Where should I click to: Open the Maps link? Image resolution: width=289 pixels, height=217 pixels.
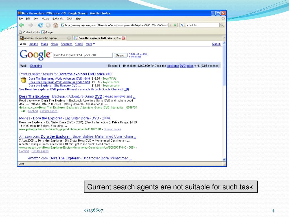click(x=44, y=44)
